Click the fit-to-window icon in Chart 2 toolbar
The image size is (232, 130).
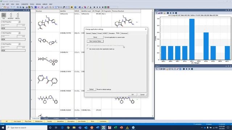[x=175, y=69]
